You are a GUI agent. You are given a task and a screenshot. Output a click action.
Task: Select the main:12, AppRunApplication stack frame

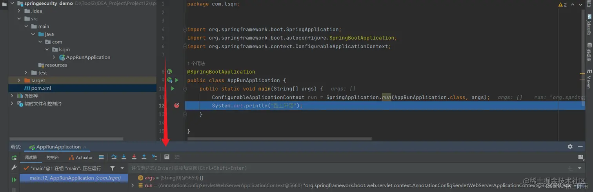[73, 178]
